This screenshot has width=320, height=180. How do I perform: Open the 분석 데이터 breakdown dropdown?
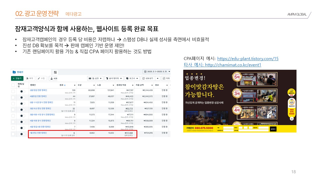point(114,78)
